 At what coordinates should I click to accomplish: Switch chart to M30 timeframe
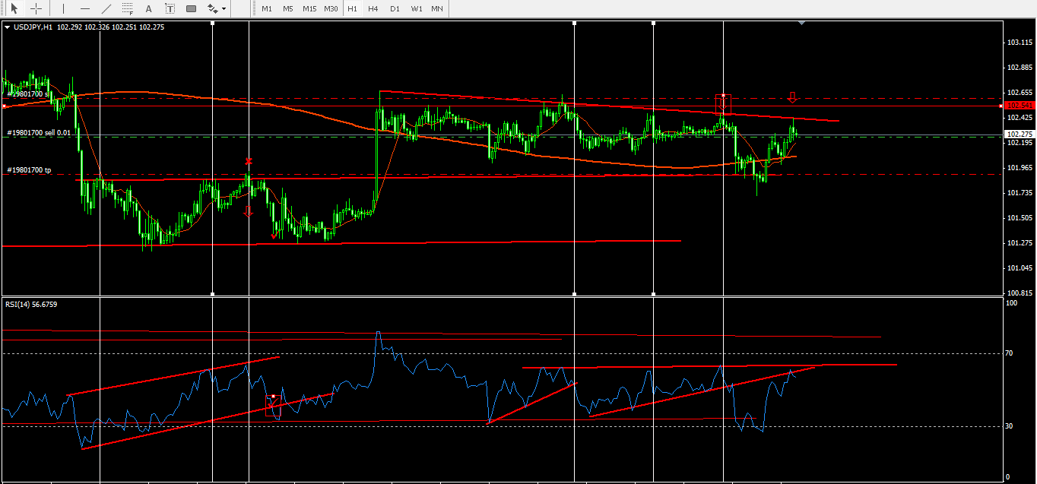tap(331, 8)
